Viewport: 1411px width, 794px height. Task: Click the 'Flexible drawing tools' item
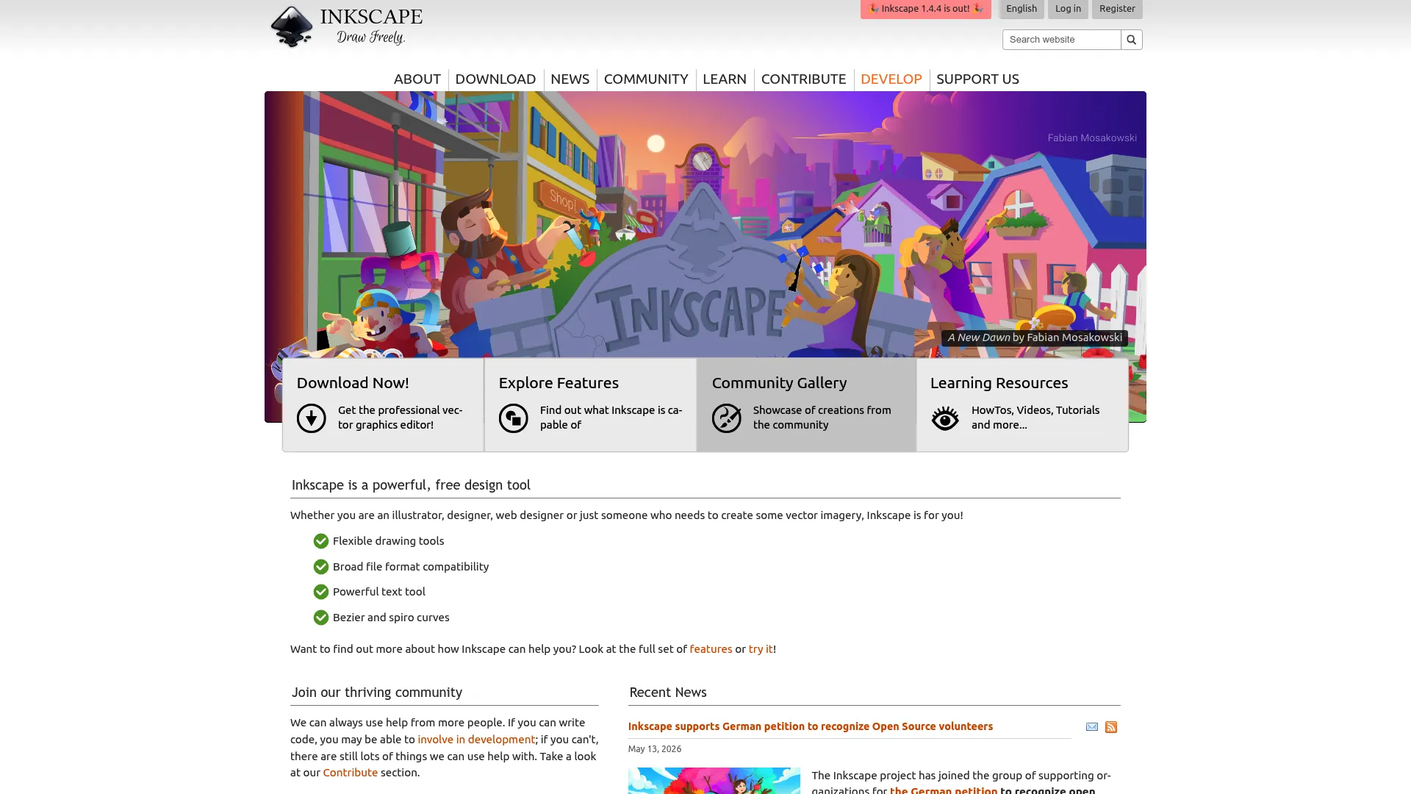[x=388, y=541]
